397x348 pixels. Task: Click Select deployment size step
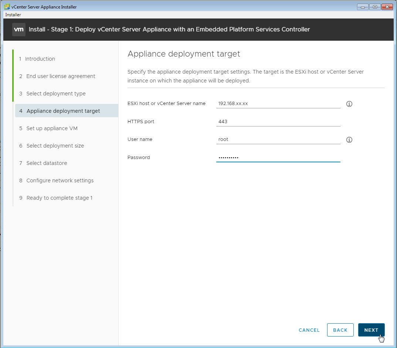coord(55,146)
